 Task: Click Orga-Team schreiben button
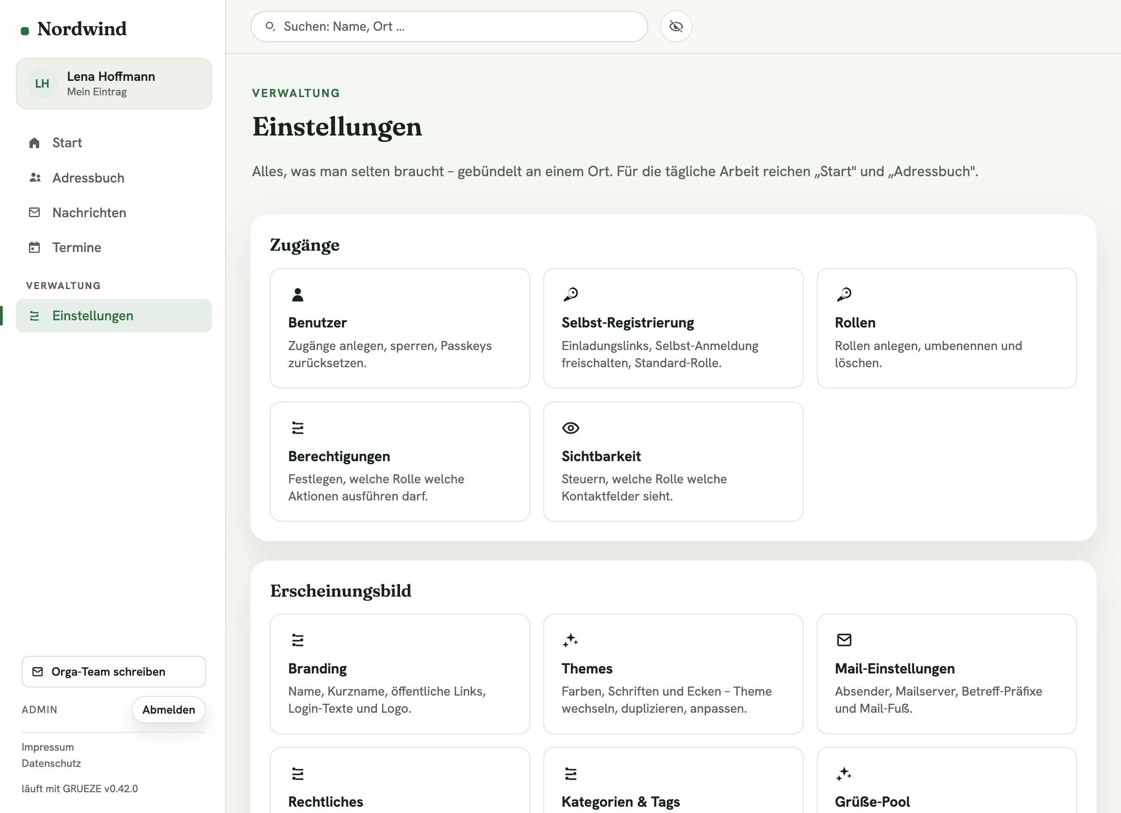pyautogui.click(x=113, y=672)
